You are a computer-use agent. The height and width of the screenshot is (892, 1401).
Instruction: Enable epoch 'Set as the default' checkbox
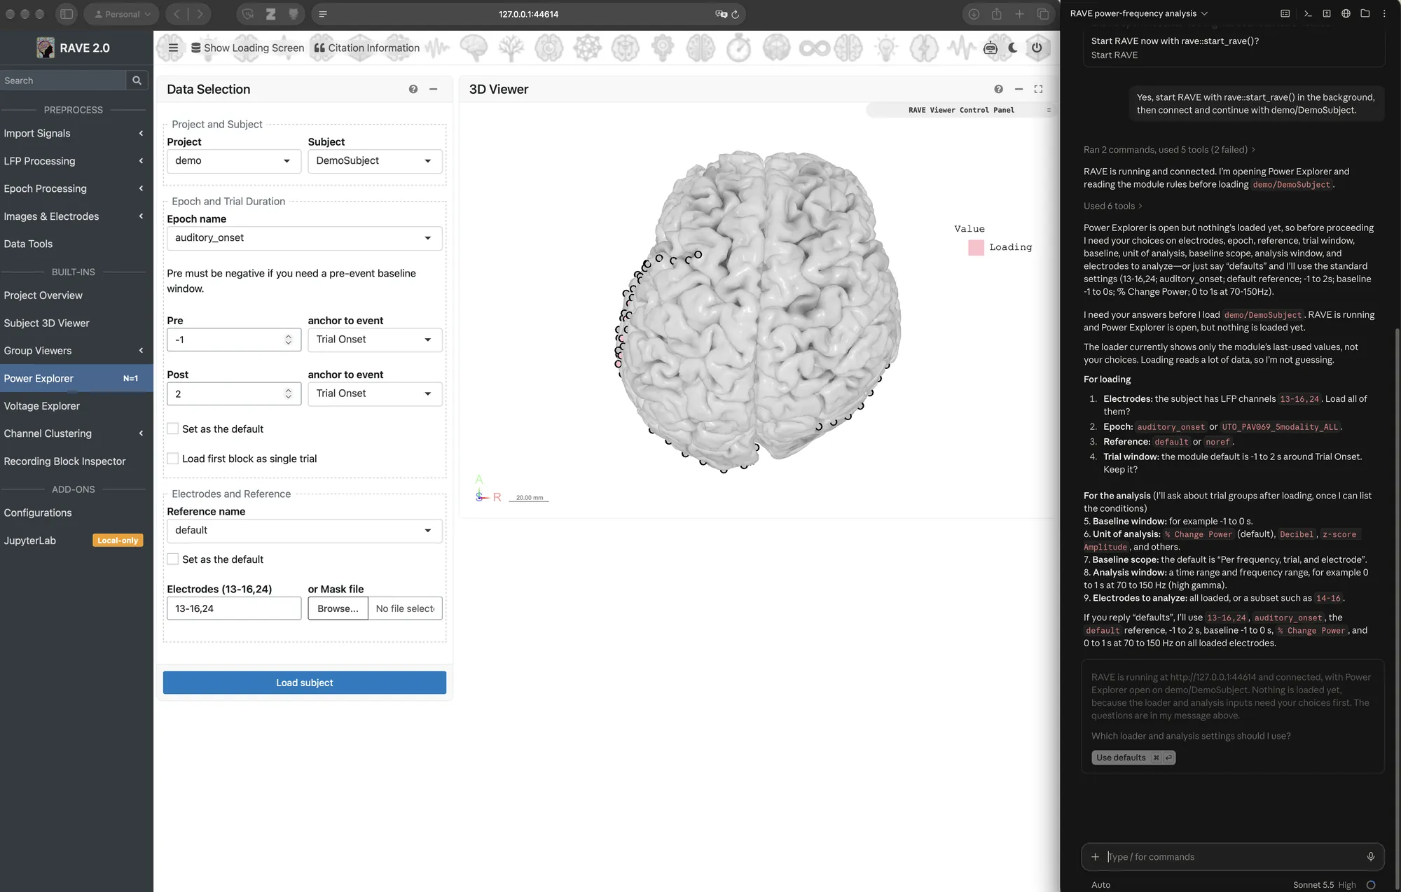pos(173,428)
